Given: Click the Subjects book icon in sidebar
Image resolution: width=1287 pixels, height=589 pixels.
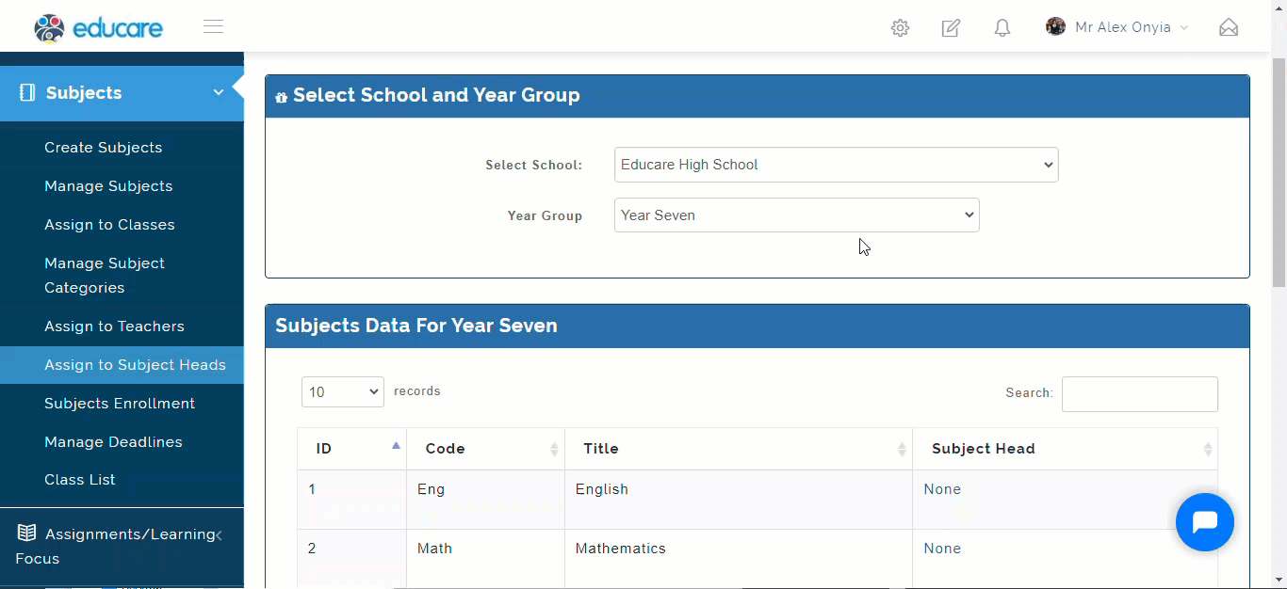Looking at the screenshot, I should [x=27, y=92].
